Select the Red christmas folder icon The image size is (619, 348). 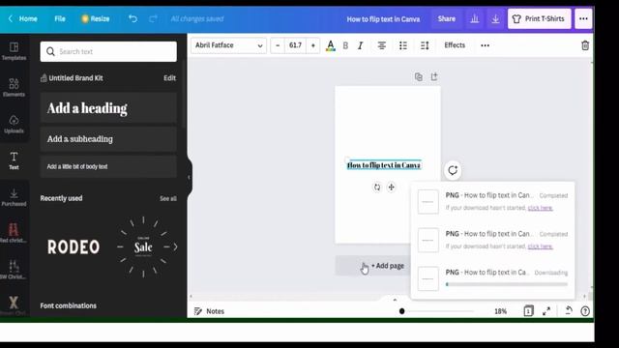click(x=14, y=233)
